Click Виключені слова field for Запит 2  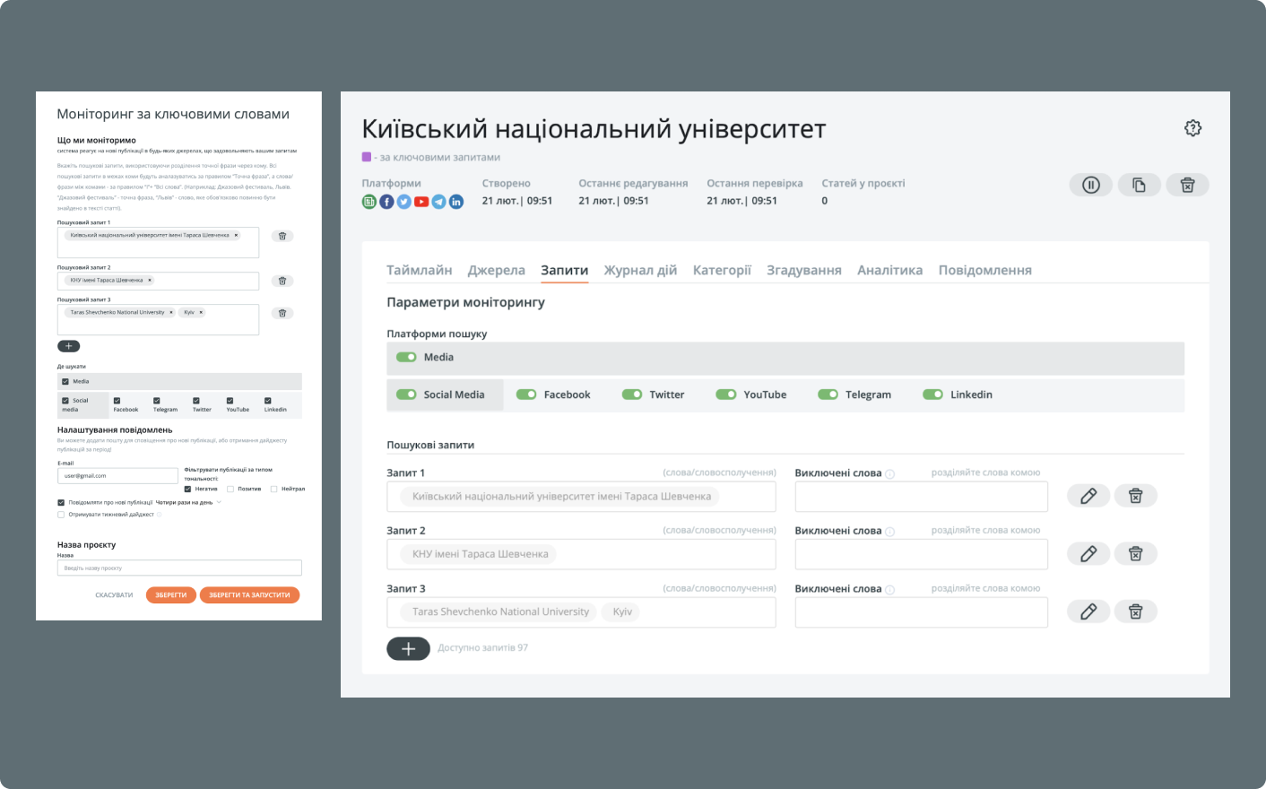pyautogui.click(x=922, y=554)
